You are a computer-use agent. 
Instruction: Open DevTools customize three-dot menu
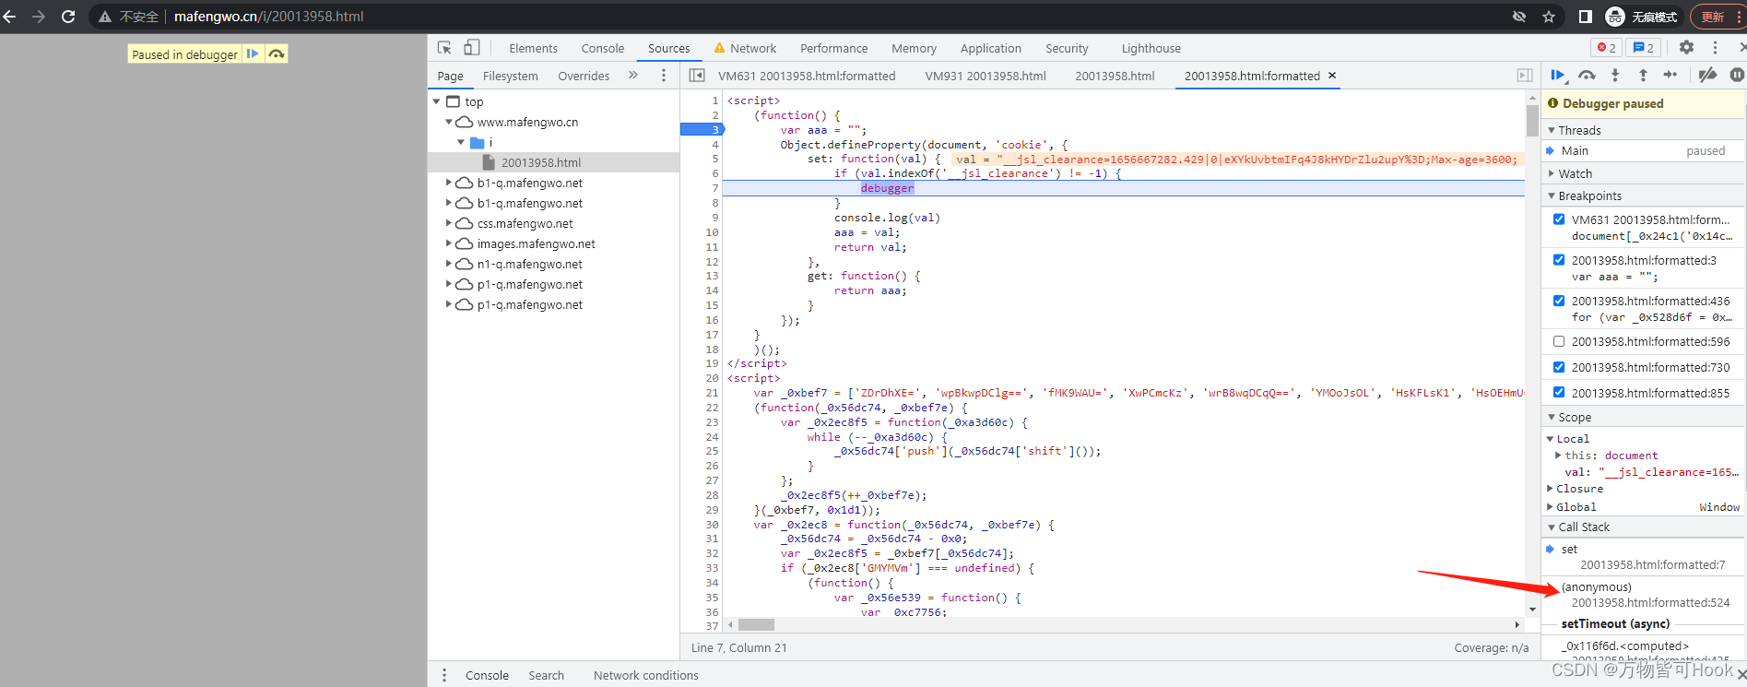click(1715, 48)
